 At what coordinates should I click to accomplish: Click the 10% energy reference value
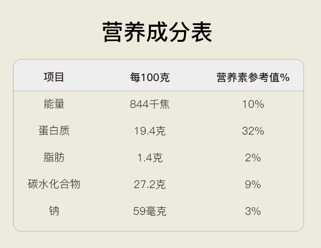tap(253, 104)
